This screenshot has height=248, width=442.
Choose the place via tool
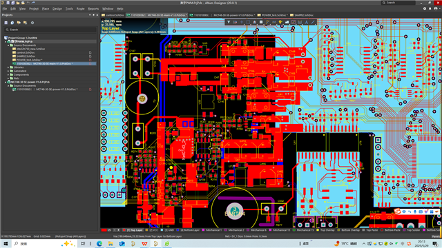point(280,22)
